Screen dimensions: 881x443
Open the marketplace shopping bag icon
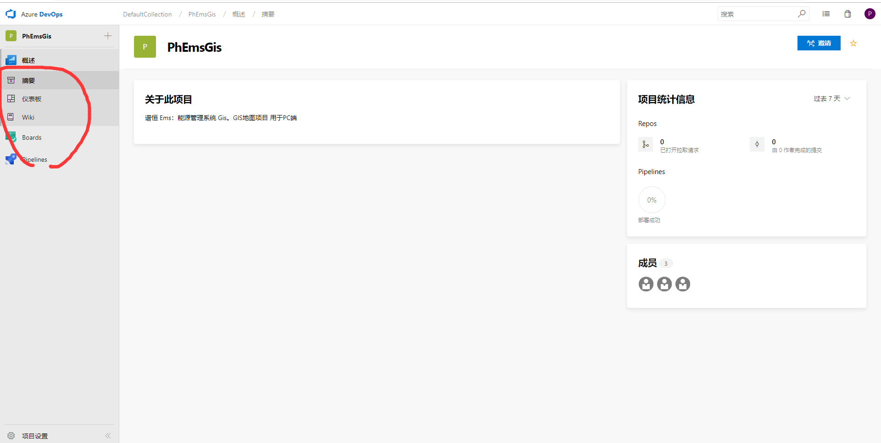(x=848, y=14)
